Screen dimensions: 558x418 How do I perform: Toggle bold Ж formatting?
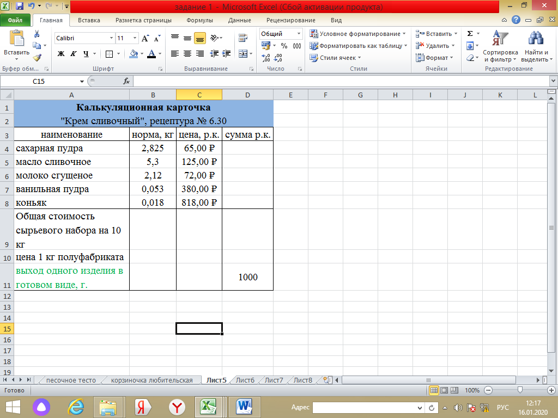pos(61,54)
